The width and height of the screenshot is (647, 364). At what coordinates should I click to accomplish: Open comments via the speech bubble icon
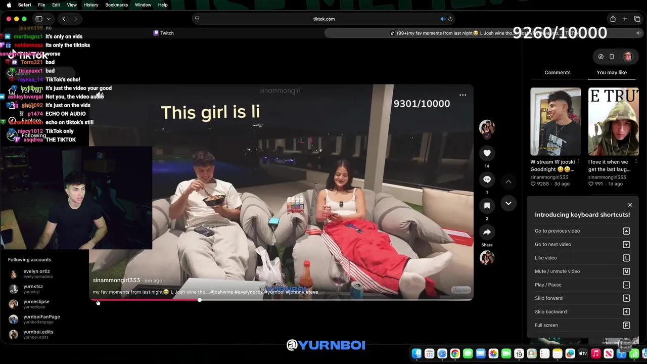(x=487, y=179)
